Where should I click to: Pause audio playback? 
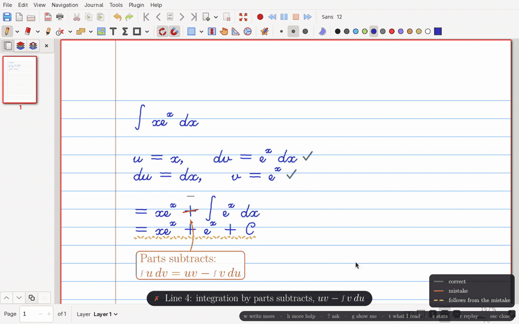click(x=284, y=17)
